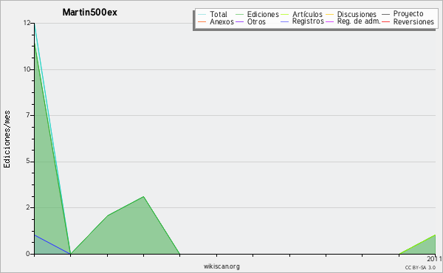Click the Ediciones legend label
Screen dimensions: 443x273
coord(263,14)
